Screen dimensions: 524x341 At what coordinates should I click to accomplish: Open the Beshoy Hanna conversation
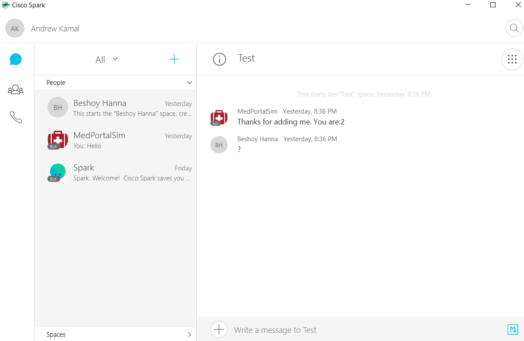point(115,108)
